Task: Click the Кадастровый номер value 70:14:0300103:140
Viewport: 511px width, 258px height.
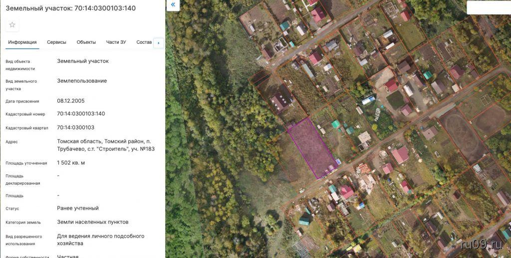Action: point(81,114)
